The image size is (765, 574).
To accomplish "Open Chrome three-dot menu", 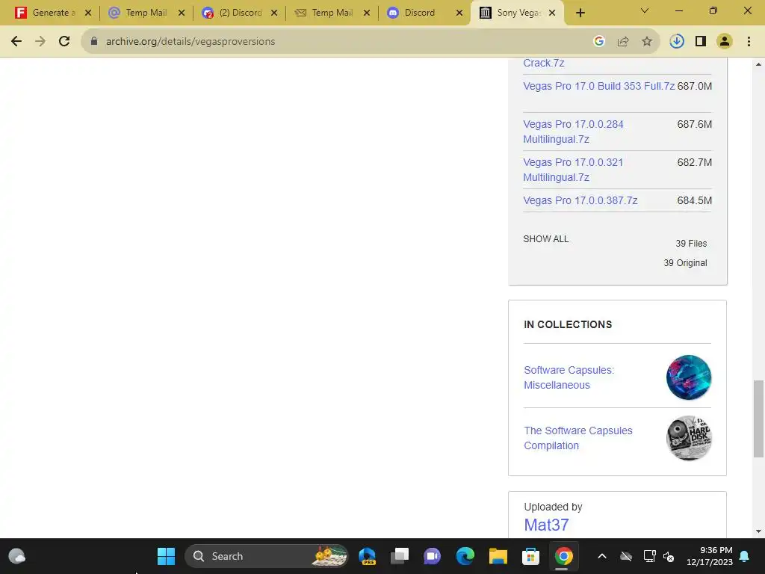I will point(749,42).
